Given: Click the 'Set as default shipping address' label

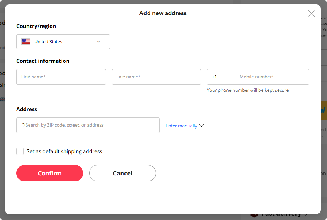Looking at the screenshot, I should tap(64, 151).
